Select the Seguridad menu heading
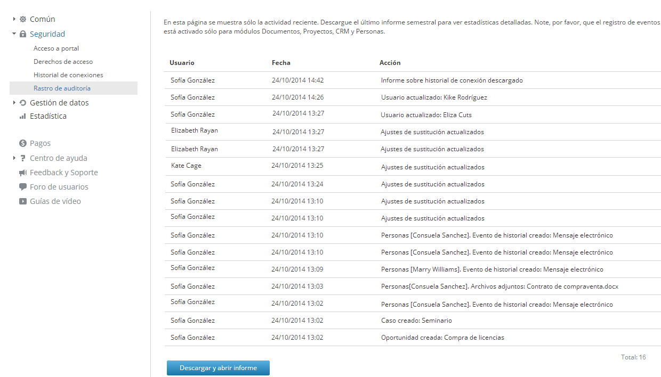This screenshot has height=377, width=661. 47,34
